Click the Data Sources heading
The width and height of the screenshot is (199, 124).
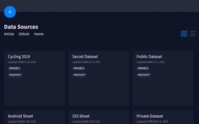[x=21, y=27]
